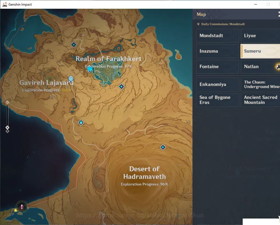This screenshot has height=225, width=280.
Task: Select The Chasm: Underground Mines
Action: (260, 84)
